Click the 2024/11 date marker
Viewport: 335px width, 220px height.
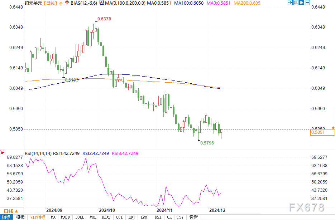point(164,210)
